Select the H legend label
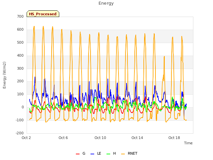Screen dimensions: 213x160 click(x=114, y=153)
